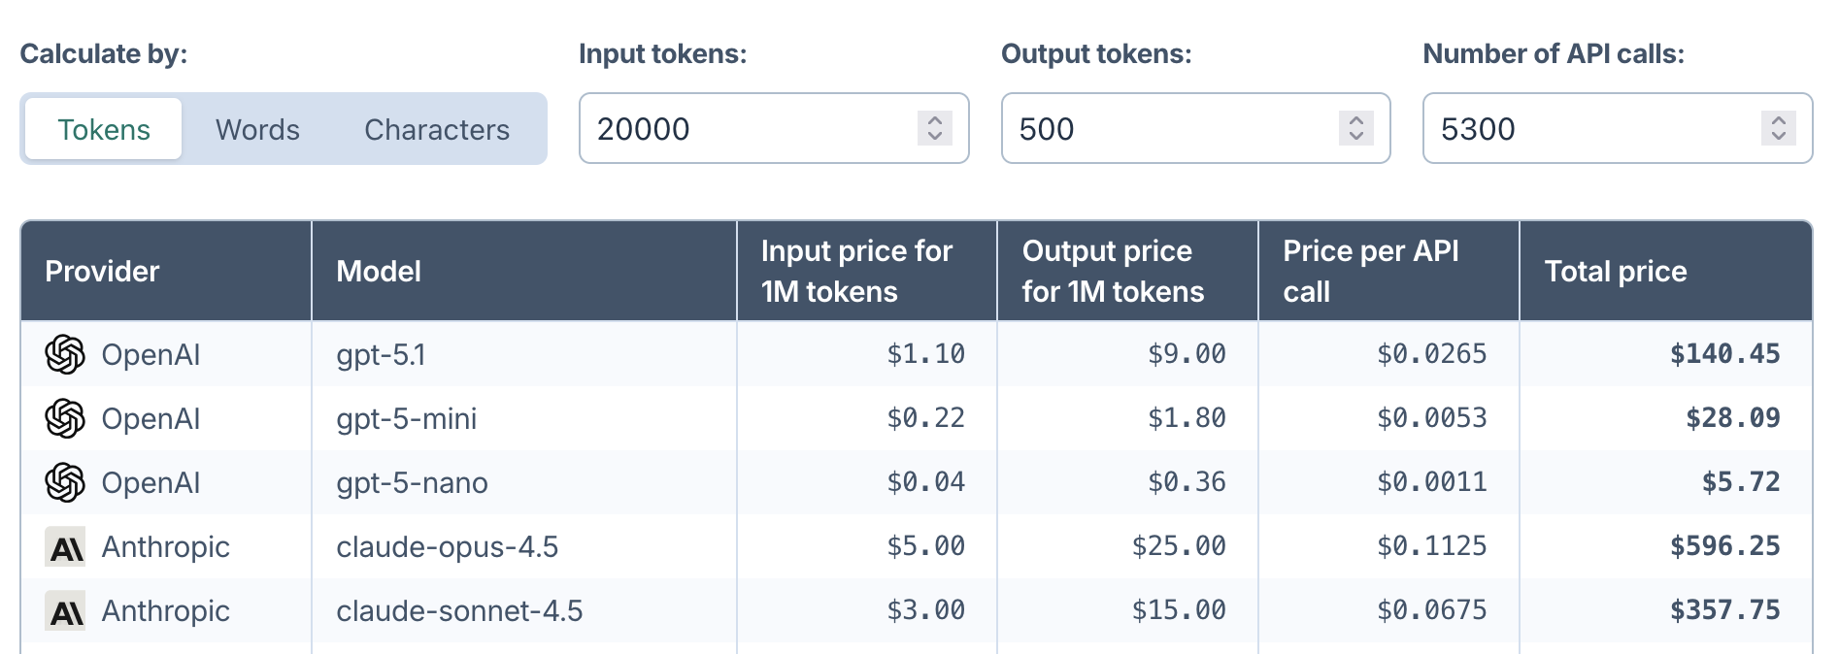
Task: Focus the Input tokens field showing 20000
Action: tap(748, 129)
